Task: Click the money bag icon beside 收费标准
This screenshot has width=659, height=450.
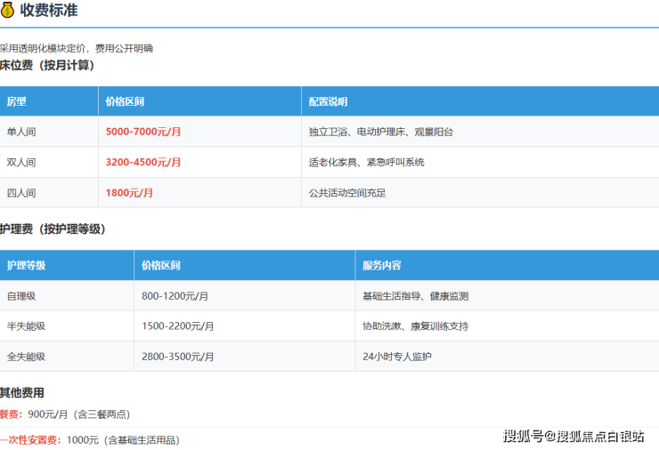Action: (x=8, y=10)
